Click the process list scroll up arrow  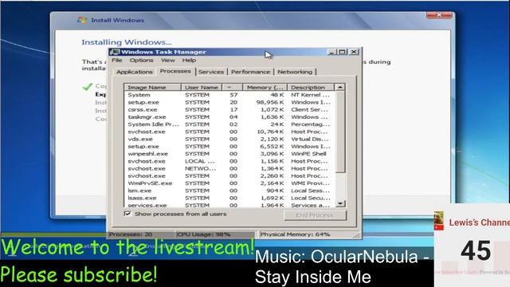[340, 87]
